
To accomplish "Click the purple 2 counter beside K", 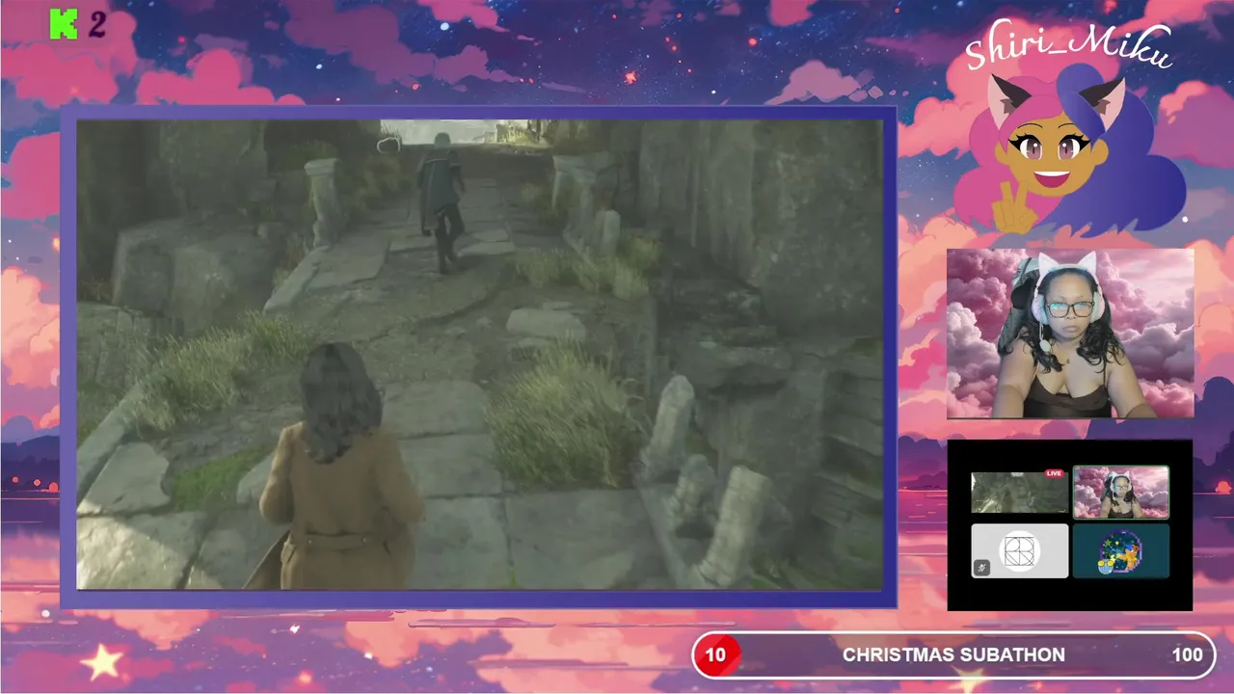I will (x=96, y=26).
